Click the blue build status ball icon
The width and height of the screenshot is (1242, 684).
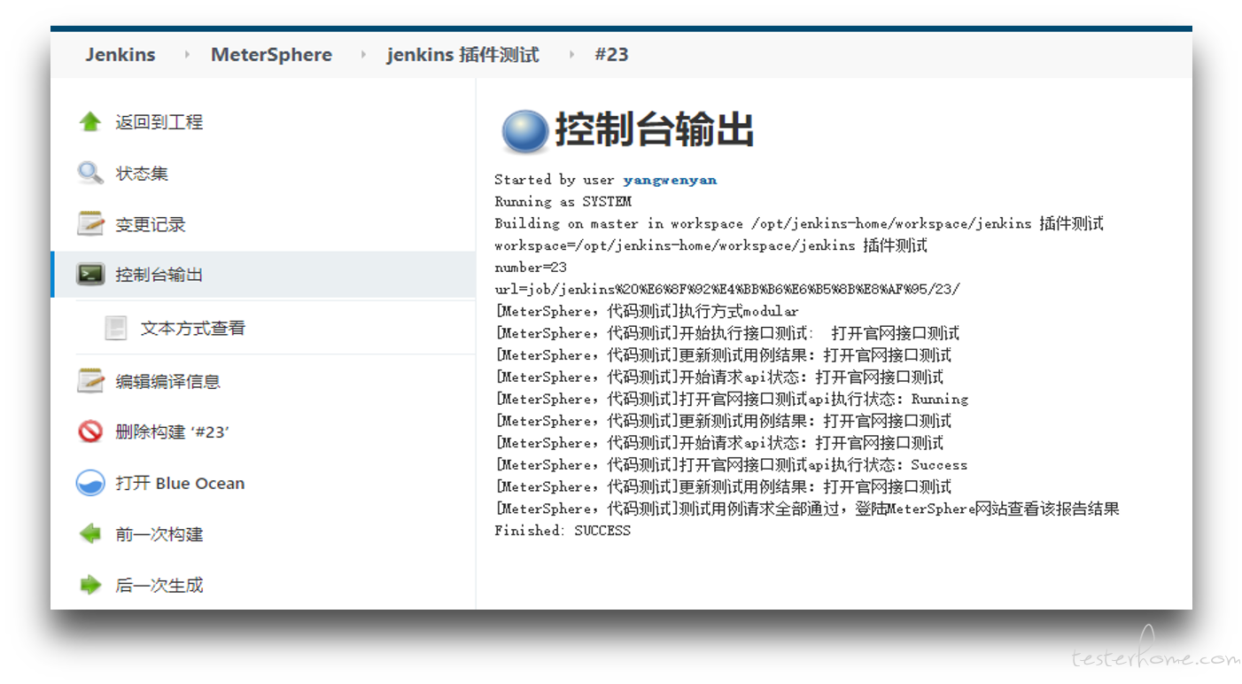tap(525, 132)
